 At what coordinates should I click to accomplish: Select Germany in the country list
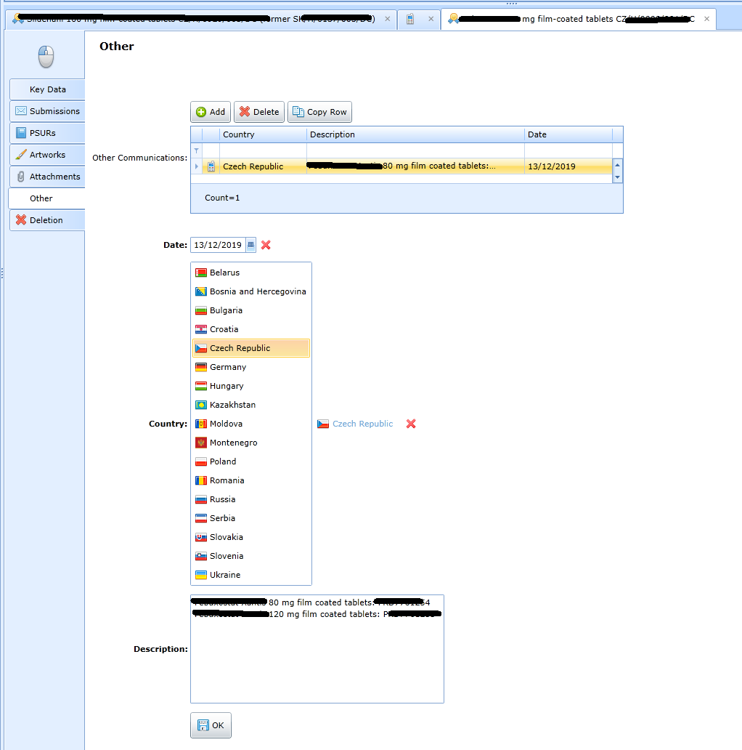[x=228, y=367]
